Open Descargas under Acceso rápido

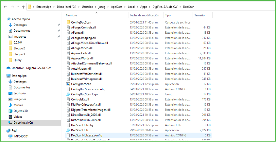click(x=20, y=25)
